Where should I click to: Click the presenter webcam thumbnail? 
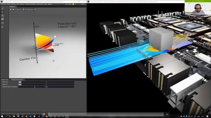[x=198, y=8]
